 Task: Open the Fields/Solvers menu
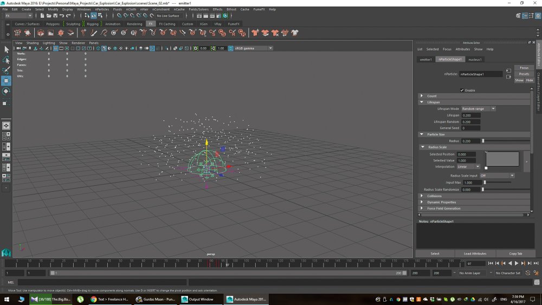(198, 9)
